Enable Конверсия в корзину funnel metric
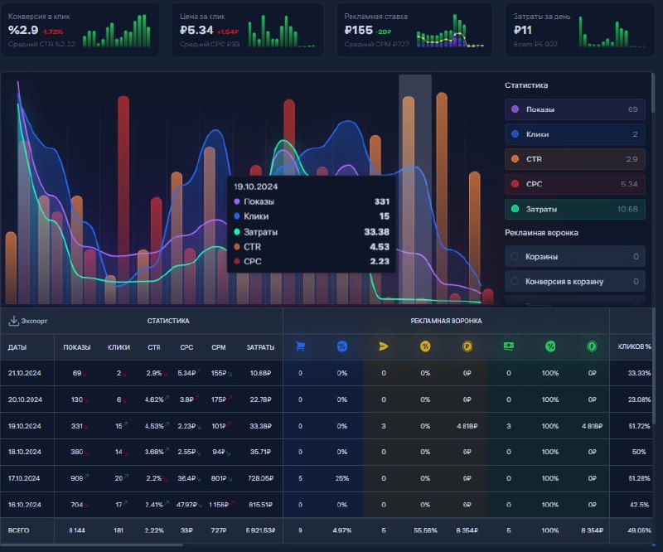The width and height of the screenshot is (663, 552). (x=575, y=281)
